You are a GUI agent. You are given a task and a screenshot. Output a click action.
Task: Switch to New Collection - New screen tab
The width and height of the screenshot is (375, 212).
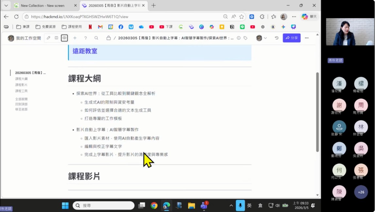pos(43,6)
